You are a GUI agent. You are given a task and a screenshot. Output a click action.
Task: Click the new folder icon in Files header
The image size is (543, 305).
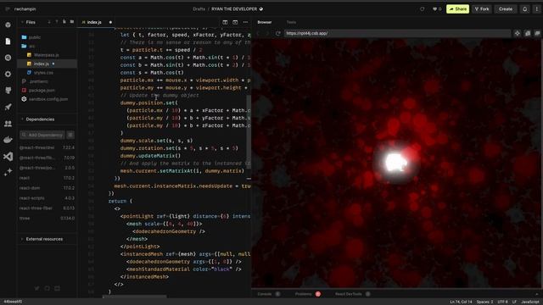pyautogui.click(x=71, y=22)
